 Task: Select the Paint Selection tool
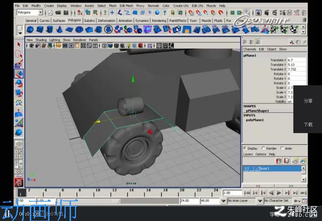point(19,64)
